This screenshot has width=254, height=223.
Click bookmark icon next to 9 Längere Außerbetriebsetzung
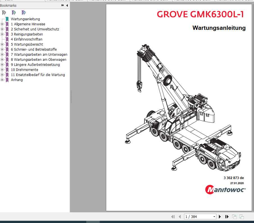(7, 64)
